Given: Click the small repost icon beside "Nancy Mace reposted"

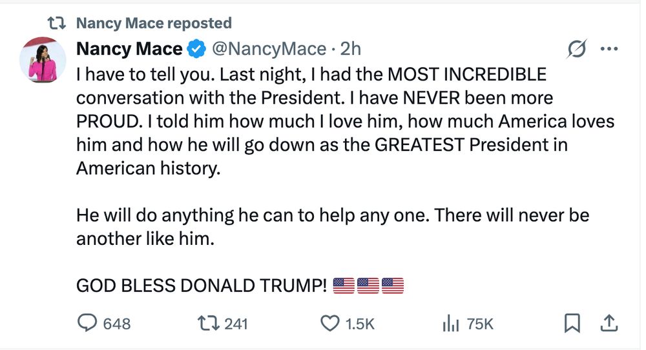Looking at the screenshot, I should [x=59, y=24].
